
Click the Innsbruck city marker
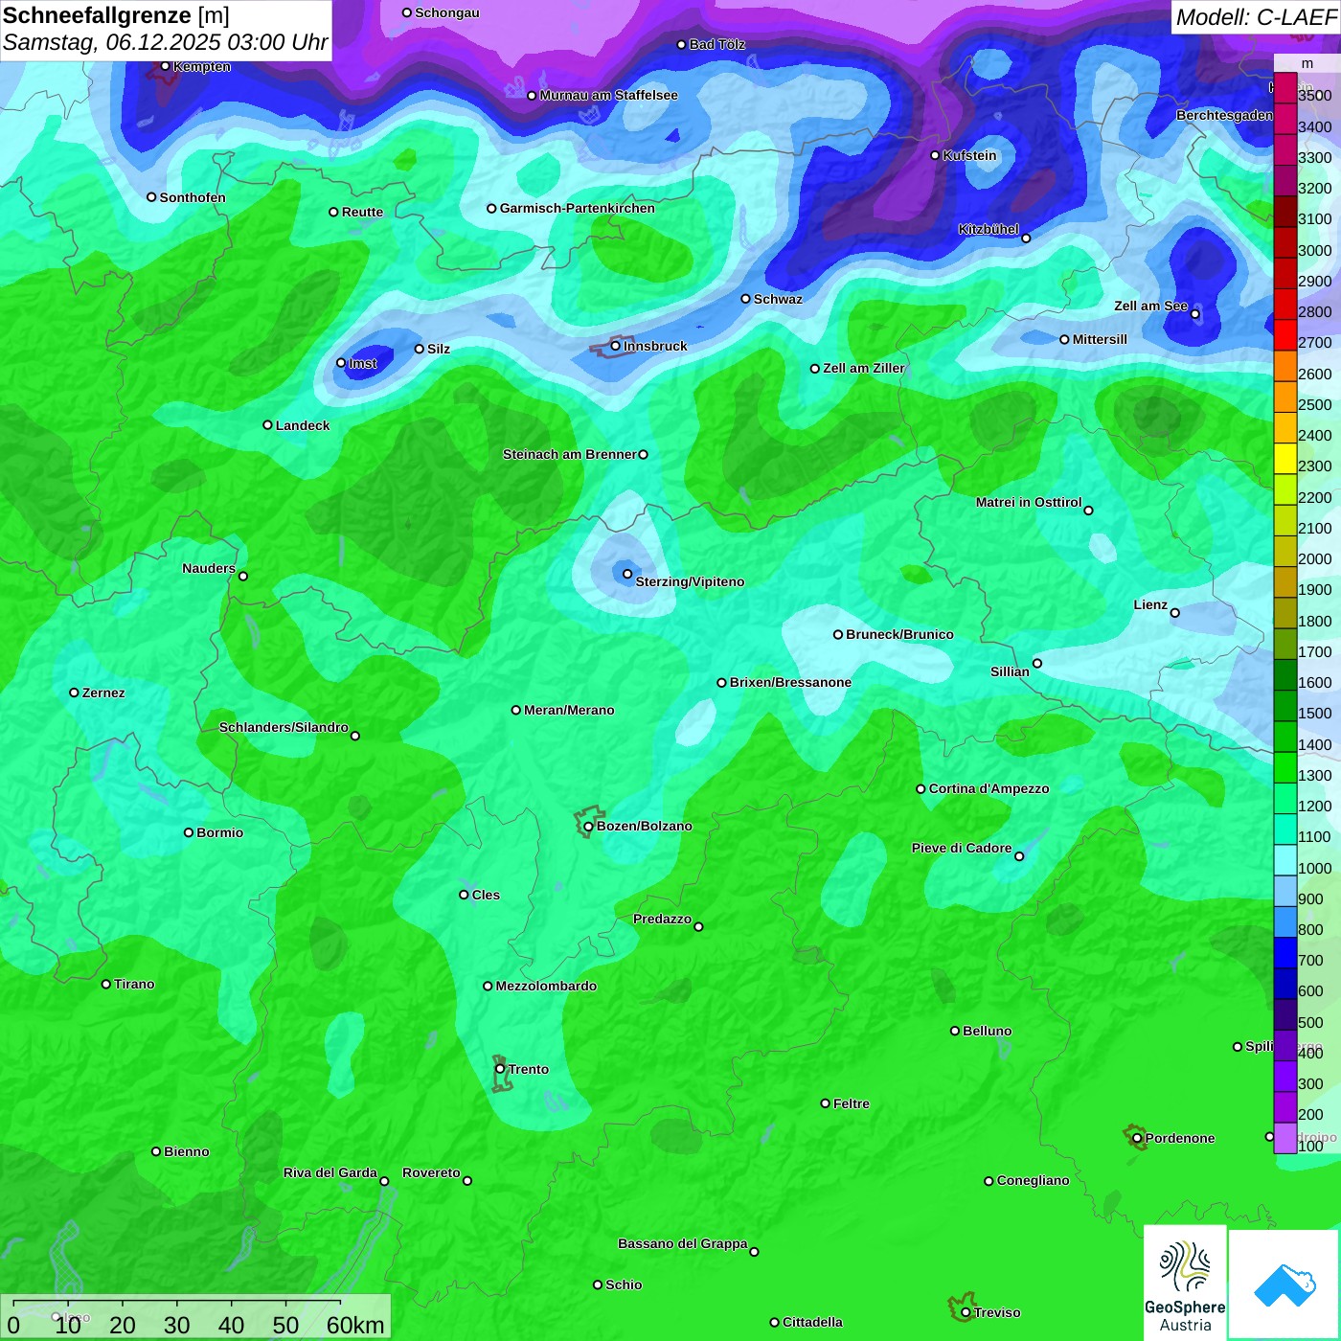pos(616,346)
